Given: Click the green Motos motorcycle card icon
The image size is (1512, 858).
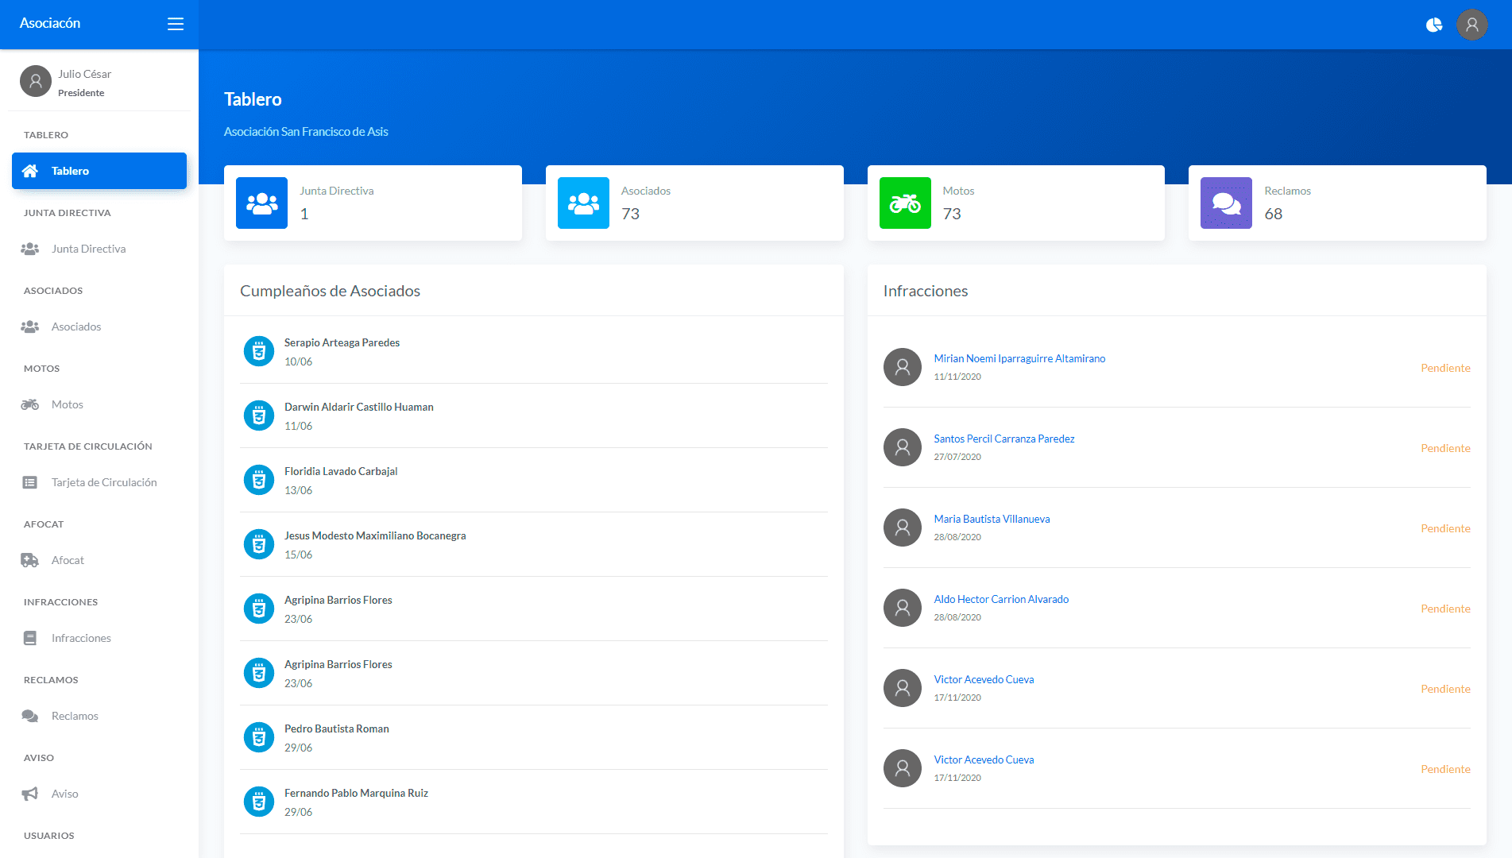Looking at the screenshot, I should coord(905,203).
